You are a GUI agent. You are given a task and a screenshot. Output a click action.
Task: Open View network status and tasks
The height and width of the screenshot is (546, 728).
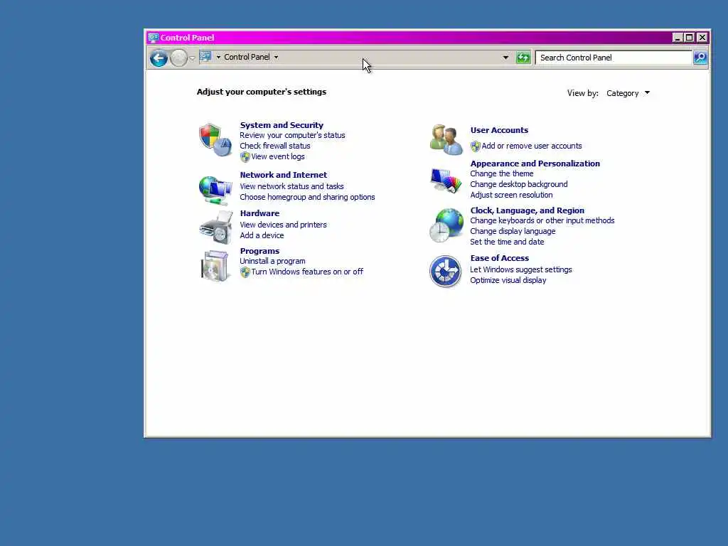(291, 186)
